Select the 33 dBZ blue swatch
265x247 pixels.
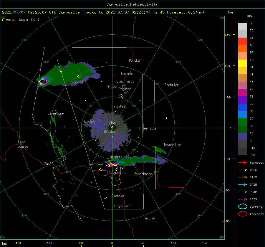pyautogui.click(x=243, y=107)
